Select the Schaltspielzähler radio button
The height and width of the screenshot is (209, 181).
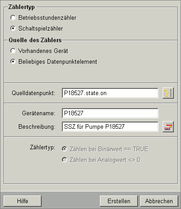pyautogui.click(x=13, y=28)
